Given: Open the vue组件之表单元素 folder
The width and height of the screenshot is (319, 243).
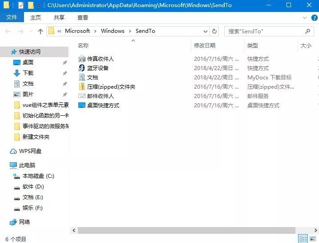Looking at the screenshot, I should [x=45, y=105].
